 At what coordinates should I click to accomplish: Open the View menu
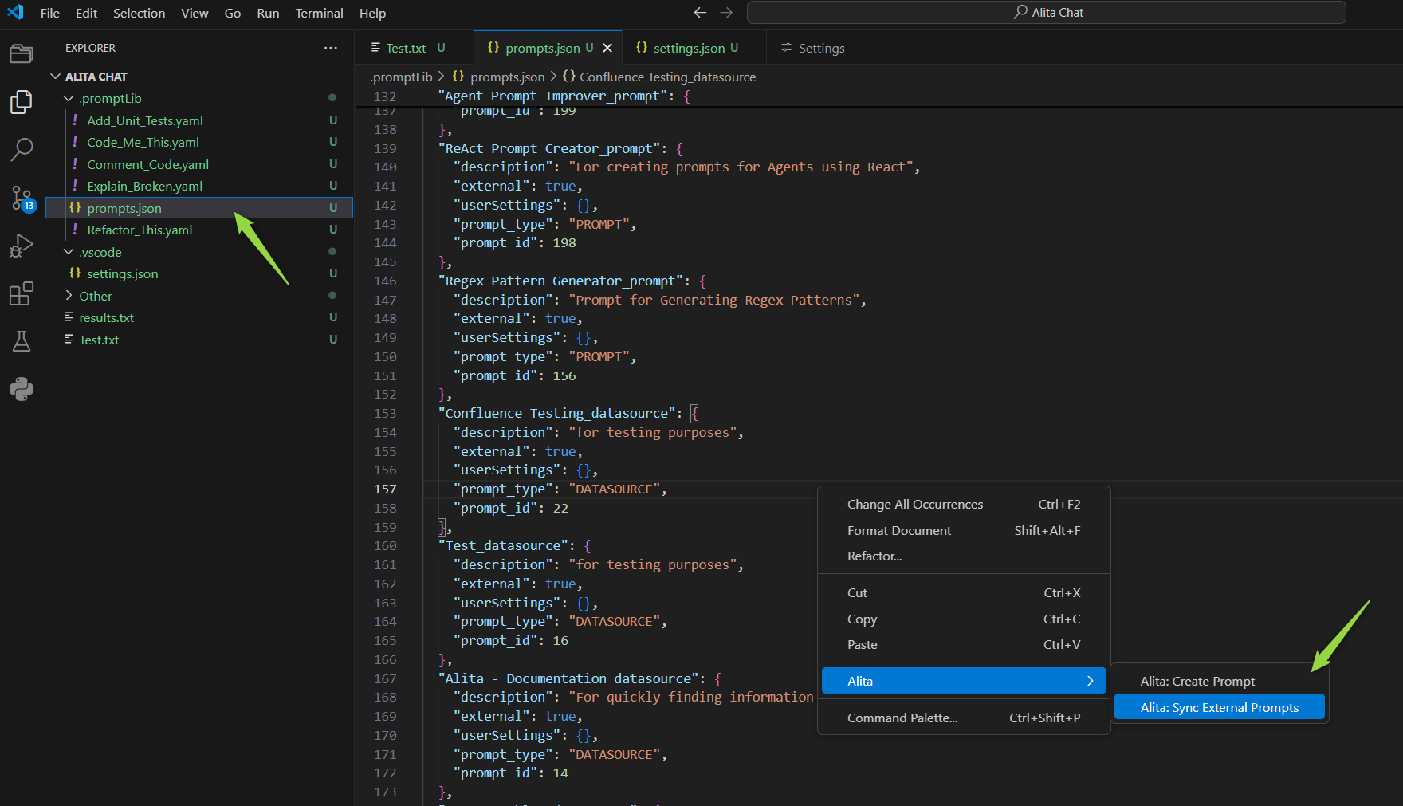[195, 13]
